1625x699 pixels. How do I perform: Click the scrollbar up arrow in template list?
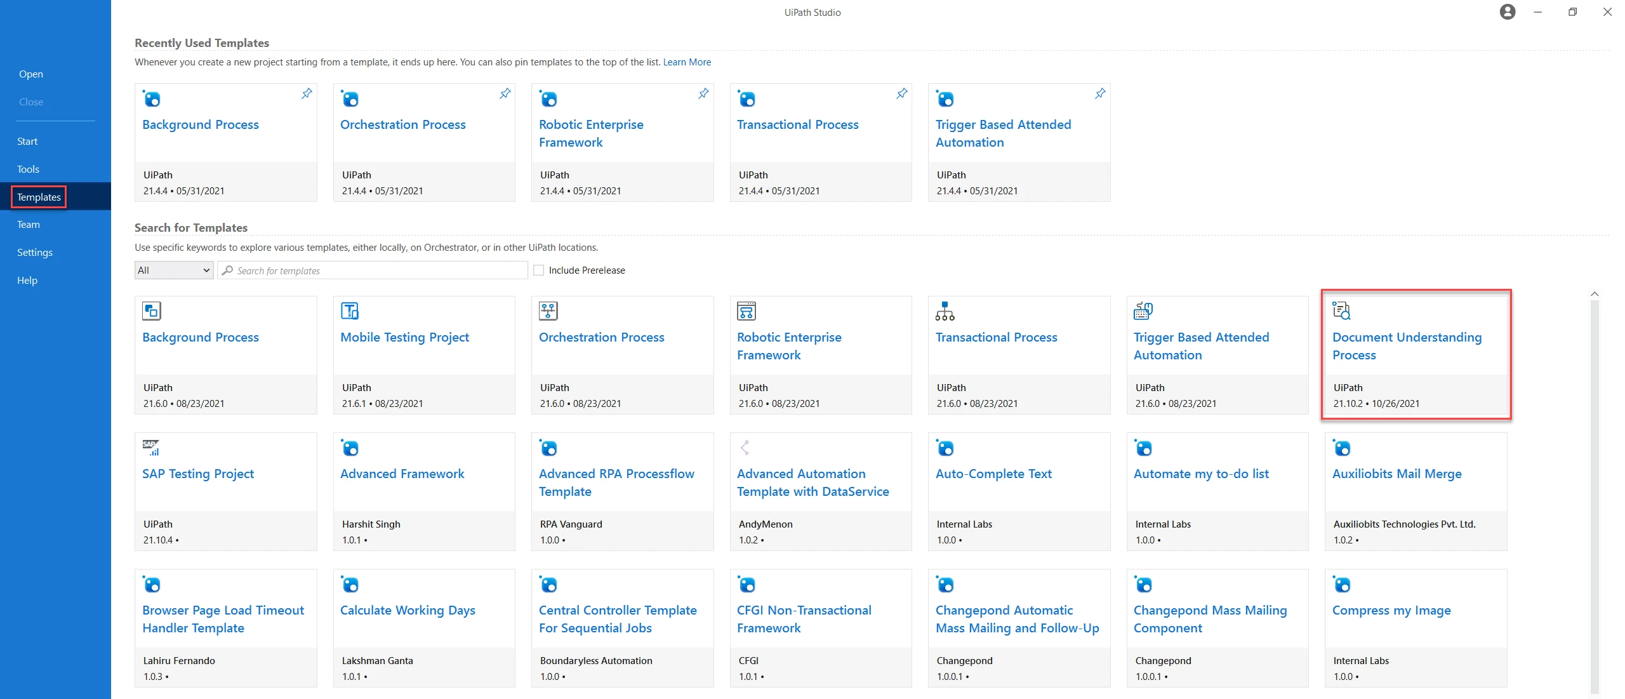(x=1595, y=294)
